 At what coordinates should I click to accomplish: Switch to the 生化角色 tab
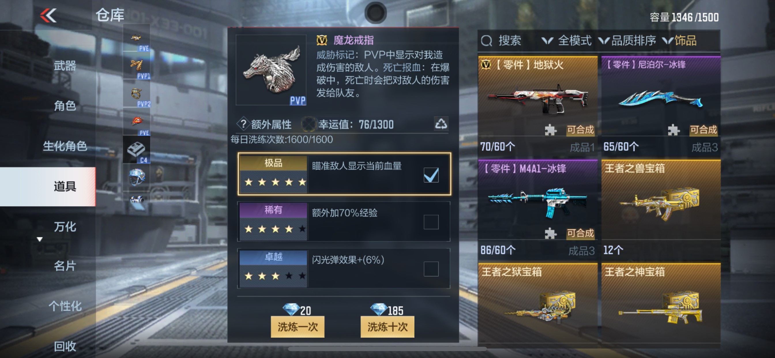(65, 146)
